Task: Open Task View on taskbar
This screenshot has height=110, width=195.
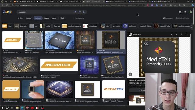Action: click(12, 108)
